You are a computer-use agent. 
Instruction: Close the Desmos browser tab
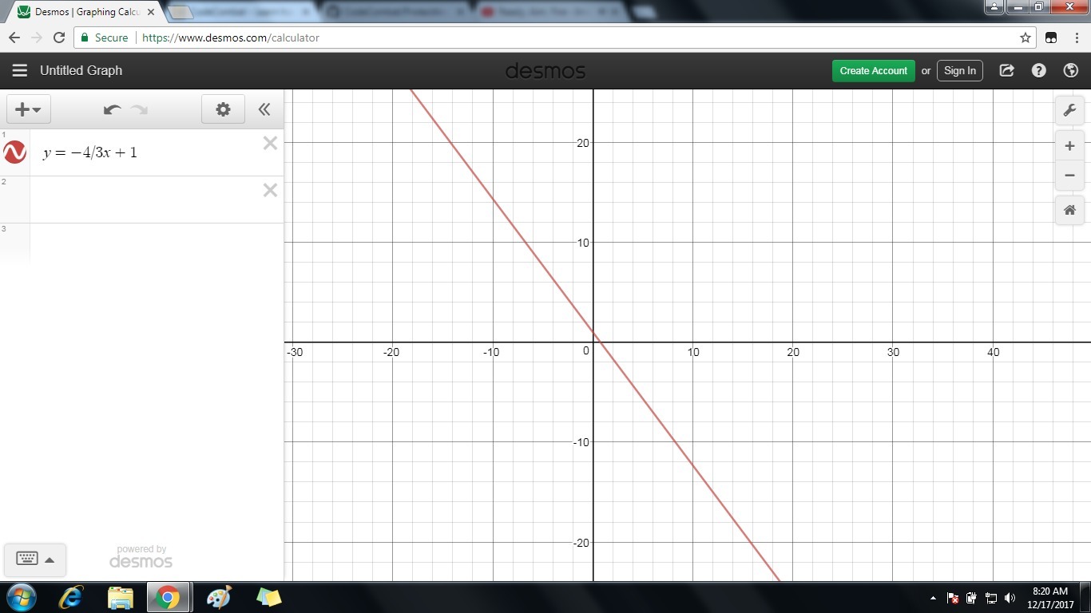pos(151,12)
